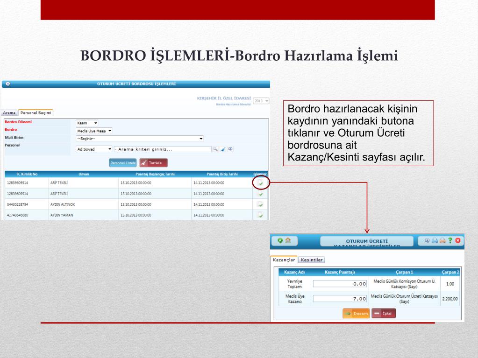
Task: Click TC Kimlik No column header
Action: pos(27,174)
